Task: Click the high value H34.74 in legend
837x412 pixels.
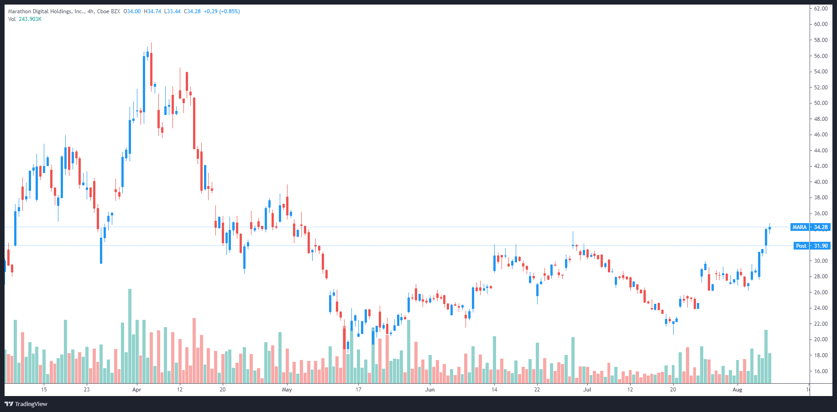Action: coord(152,11)
